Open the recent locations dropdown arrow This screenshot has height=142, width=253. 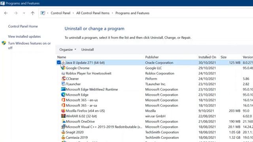click(24, 13)
